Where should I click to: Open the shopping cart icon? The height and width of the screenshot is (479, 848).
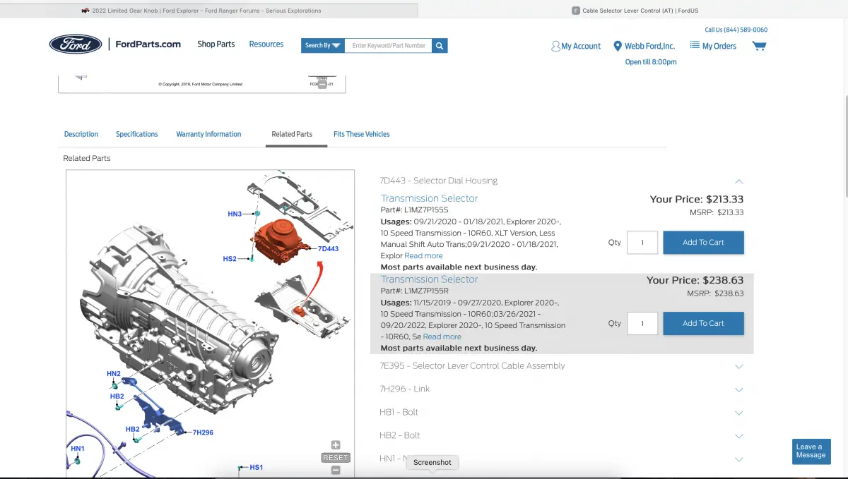759,46
